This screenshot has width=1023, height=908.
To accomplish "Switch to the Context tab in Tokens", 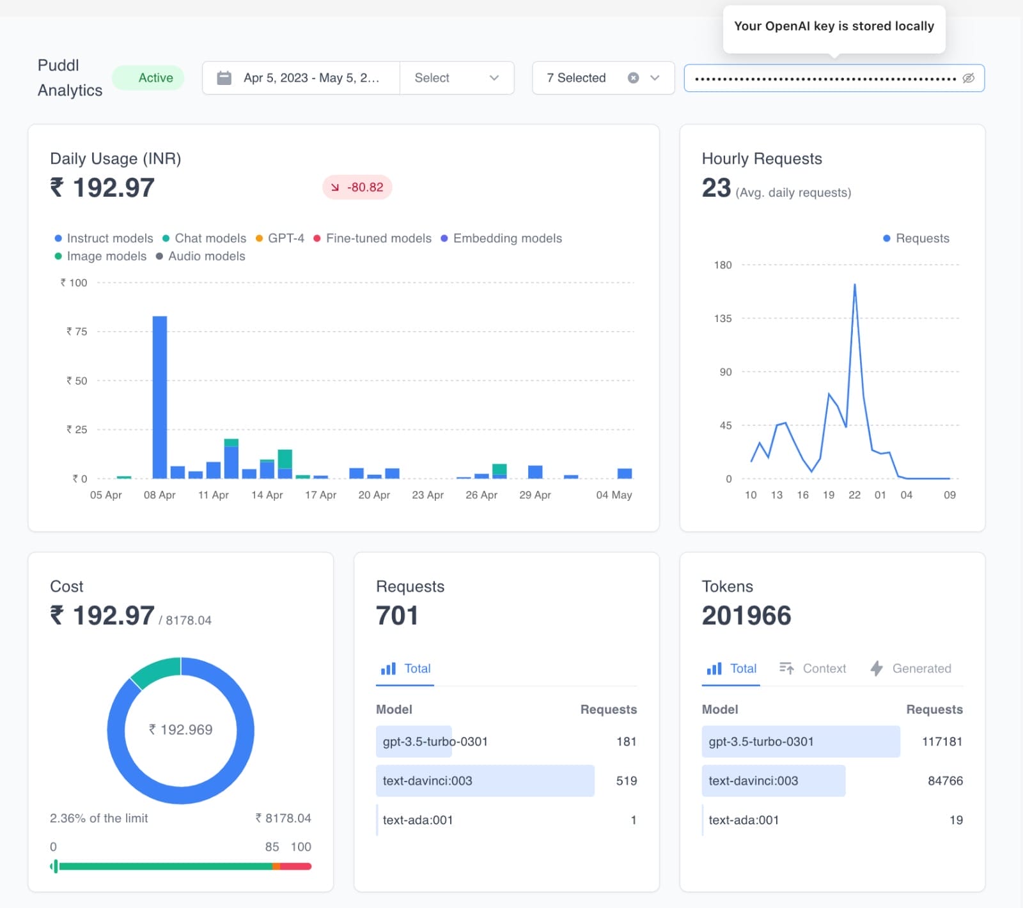I will tap(813, 668).
